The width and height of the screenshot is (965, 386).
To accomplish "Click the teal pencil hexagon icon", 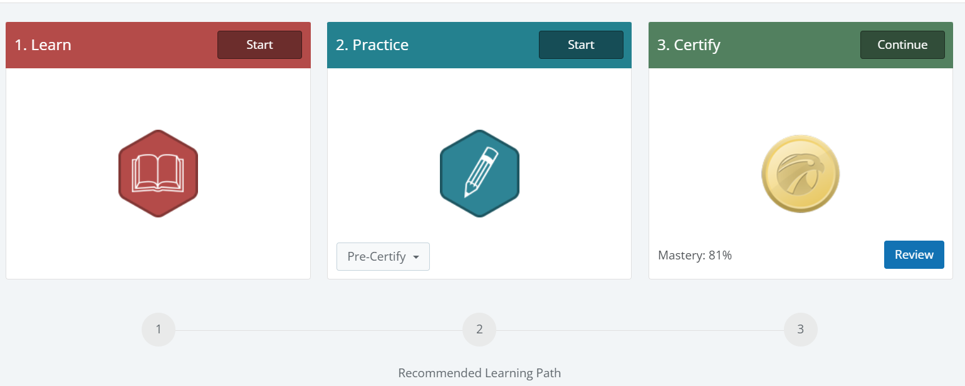I will point(479,174).
